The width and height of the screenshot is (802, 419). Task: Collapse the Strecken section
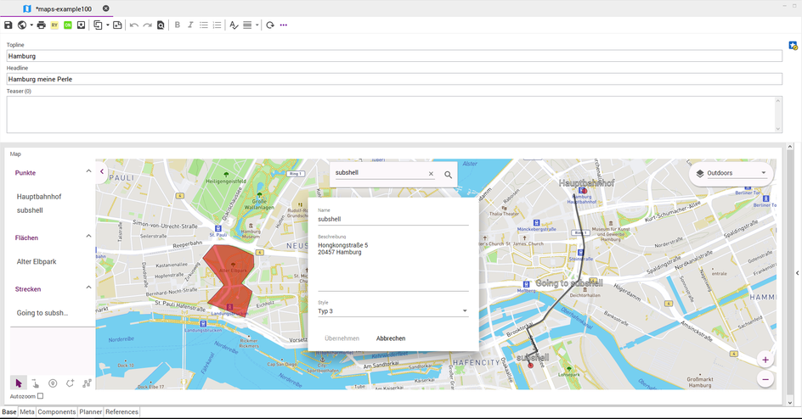point(88,288)
